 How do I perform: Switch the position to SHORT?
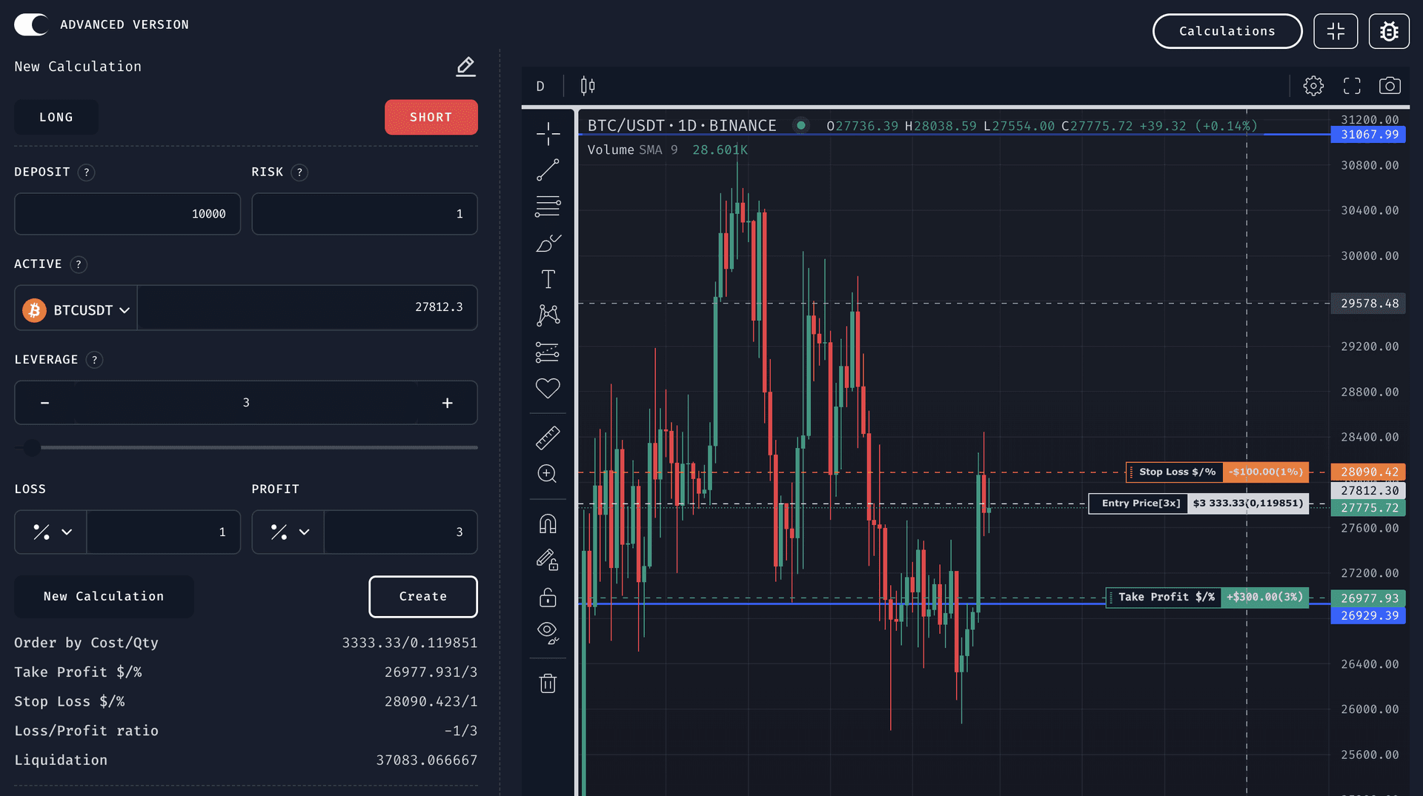coord(431,117)
